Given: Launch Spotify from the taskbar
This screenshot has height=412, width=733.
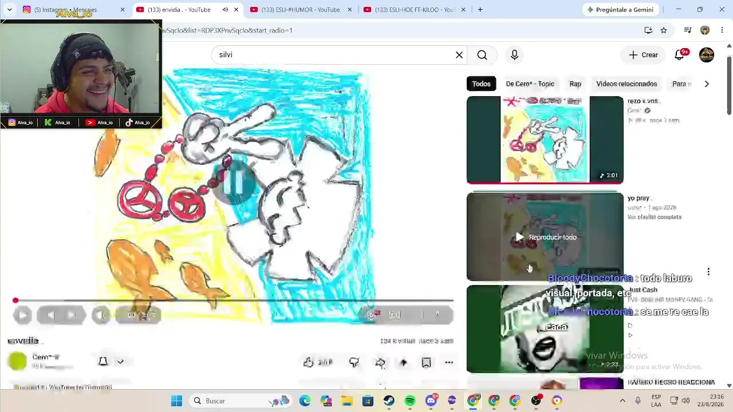Looking at the screenshot, I should point(410,401).
